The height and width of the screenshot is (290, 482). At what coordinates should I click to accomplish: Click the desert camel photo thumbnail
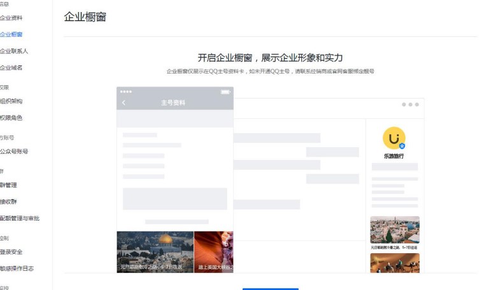[x=395, y=263]
